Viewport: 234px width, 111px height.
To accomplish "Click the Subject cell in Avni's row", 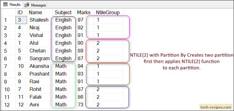I will click(x=64, y=105).
